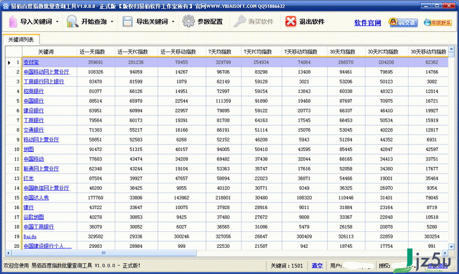Click the horizontal scrollbar right arrow

click(x=445, y=252)
